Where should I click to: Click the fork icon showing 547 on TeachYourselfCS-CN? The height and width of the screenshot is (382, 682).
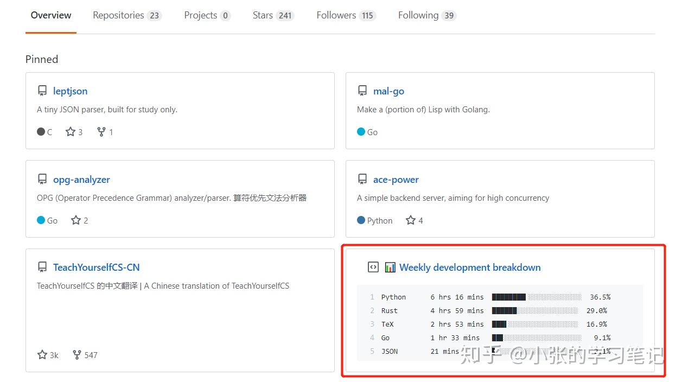[x=78, y=355]
